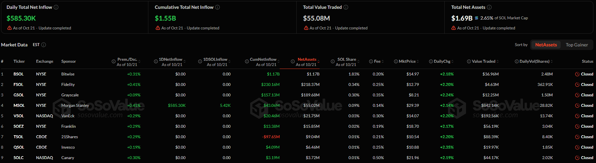The width and height of the screenshot is (596, 163).
Task: Sort table by 1DNetInflow arrows
Action: 185,61
